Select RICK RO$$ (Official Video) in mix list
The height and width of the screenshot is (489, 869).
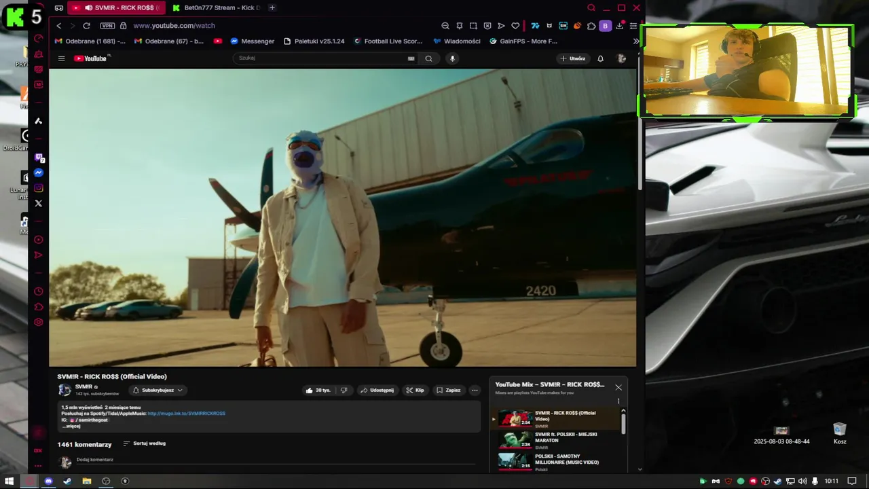[557, 419]
